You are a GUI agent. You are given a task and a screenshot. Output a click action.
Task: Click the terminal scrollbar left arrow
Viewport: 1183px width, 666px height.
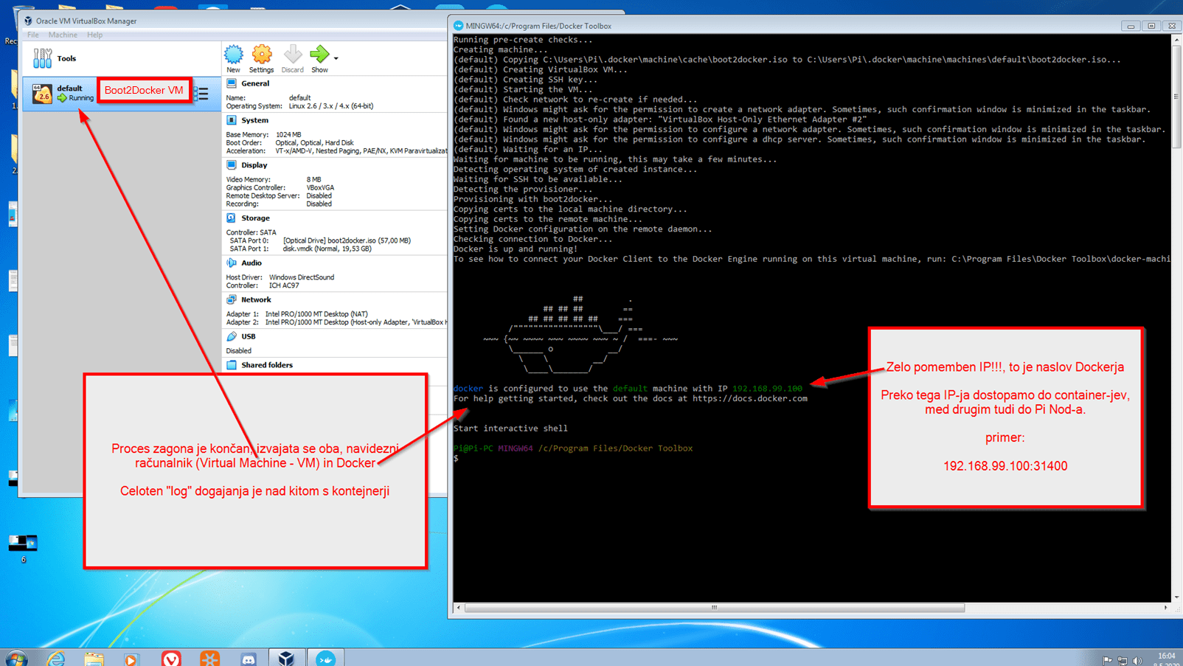tap(458, 608)
